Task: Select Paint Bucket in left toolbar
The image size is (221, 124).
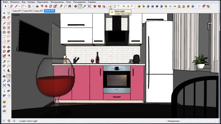Action: (4, 18)
